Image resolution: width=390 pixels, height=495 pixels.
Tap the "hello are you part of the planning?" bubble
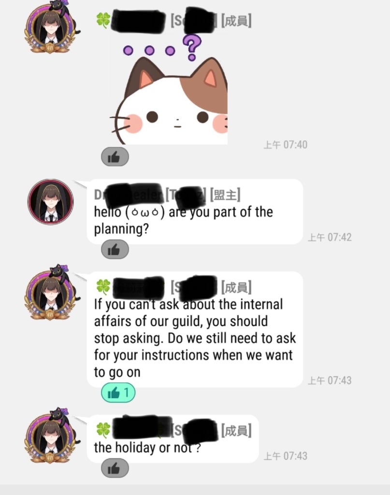(195, 211)
